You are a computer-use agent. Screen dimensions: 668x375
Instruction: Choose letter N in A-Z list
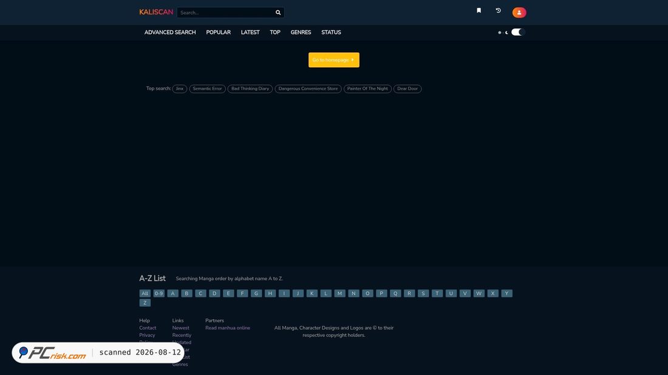(x=353, y=293)
